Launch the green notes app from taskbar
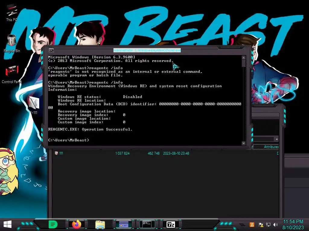The width and height of the screenshot is (309, 231). click(x=53, y=224)
